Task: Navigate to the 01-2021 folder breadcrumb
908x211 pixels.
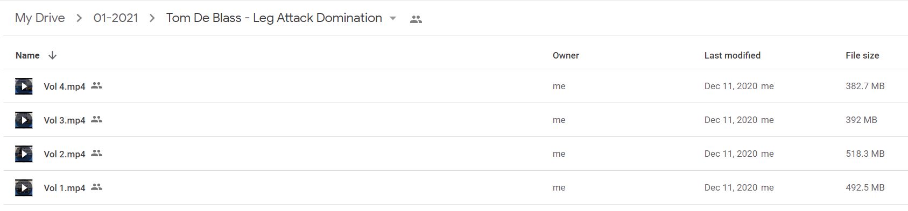Action: (116, 18)
